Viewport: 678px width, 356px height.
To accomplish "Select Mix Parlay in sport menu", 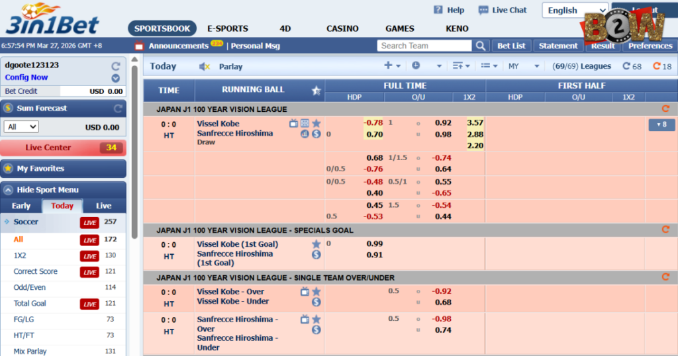I will (x=30, y=351).
